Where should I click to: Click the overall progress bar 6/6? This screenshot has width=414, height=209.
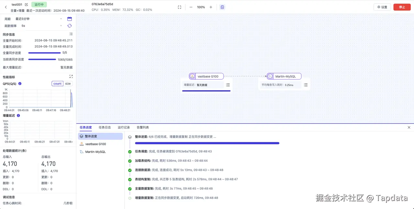point(207,143)
